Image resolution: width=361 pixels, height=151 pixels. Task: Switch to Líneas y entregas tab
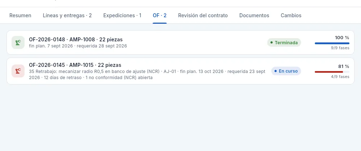pos(67,15)
